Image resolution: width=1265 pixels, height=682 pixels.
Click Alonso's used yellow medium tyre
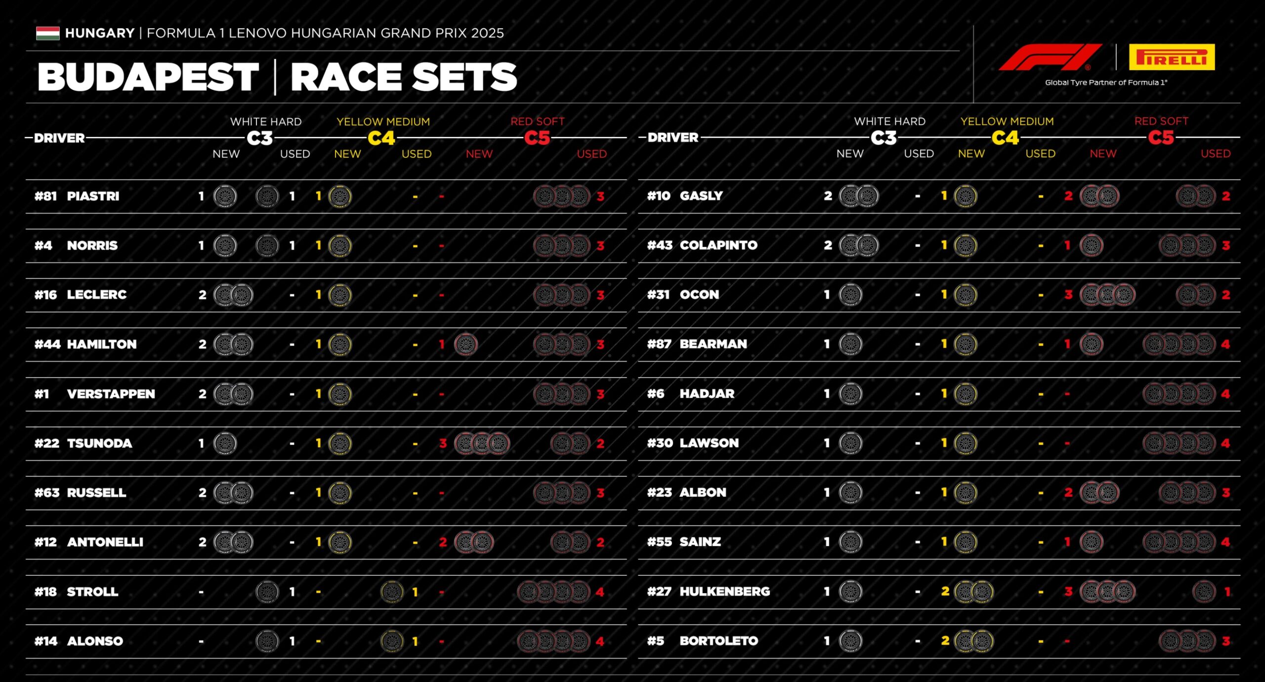pos(392,641)
